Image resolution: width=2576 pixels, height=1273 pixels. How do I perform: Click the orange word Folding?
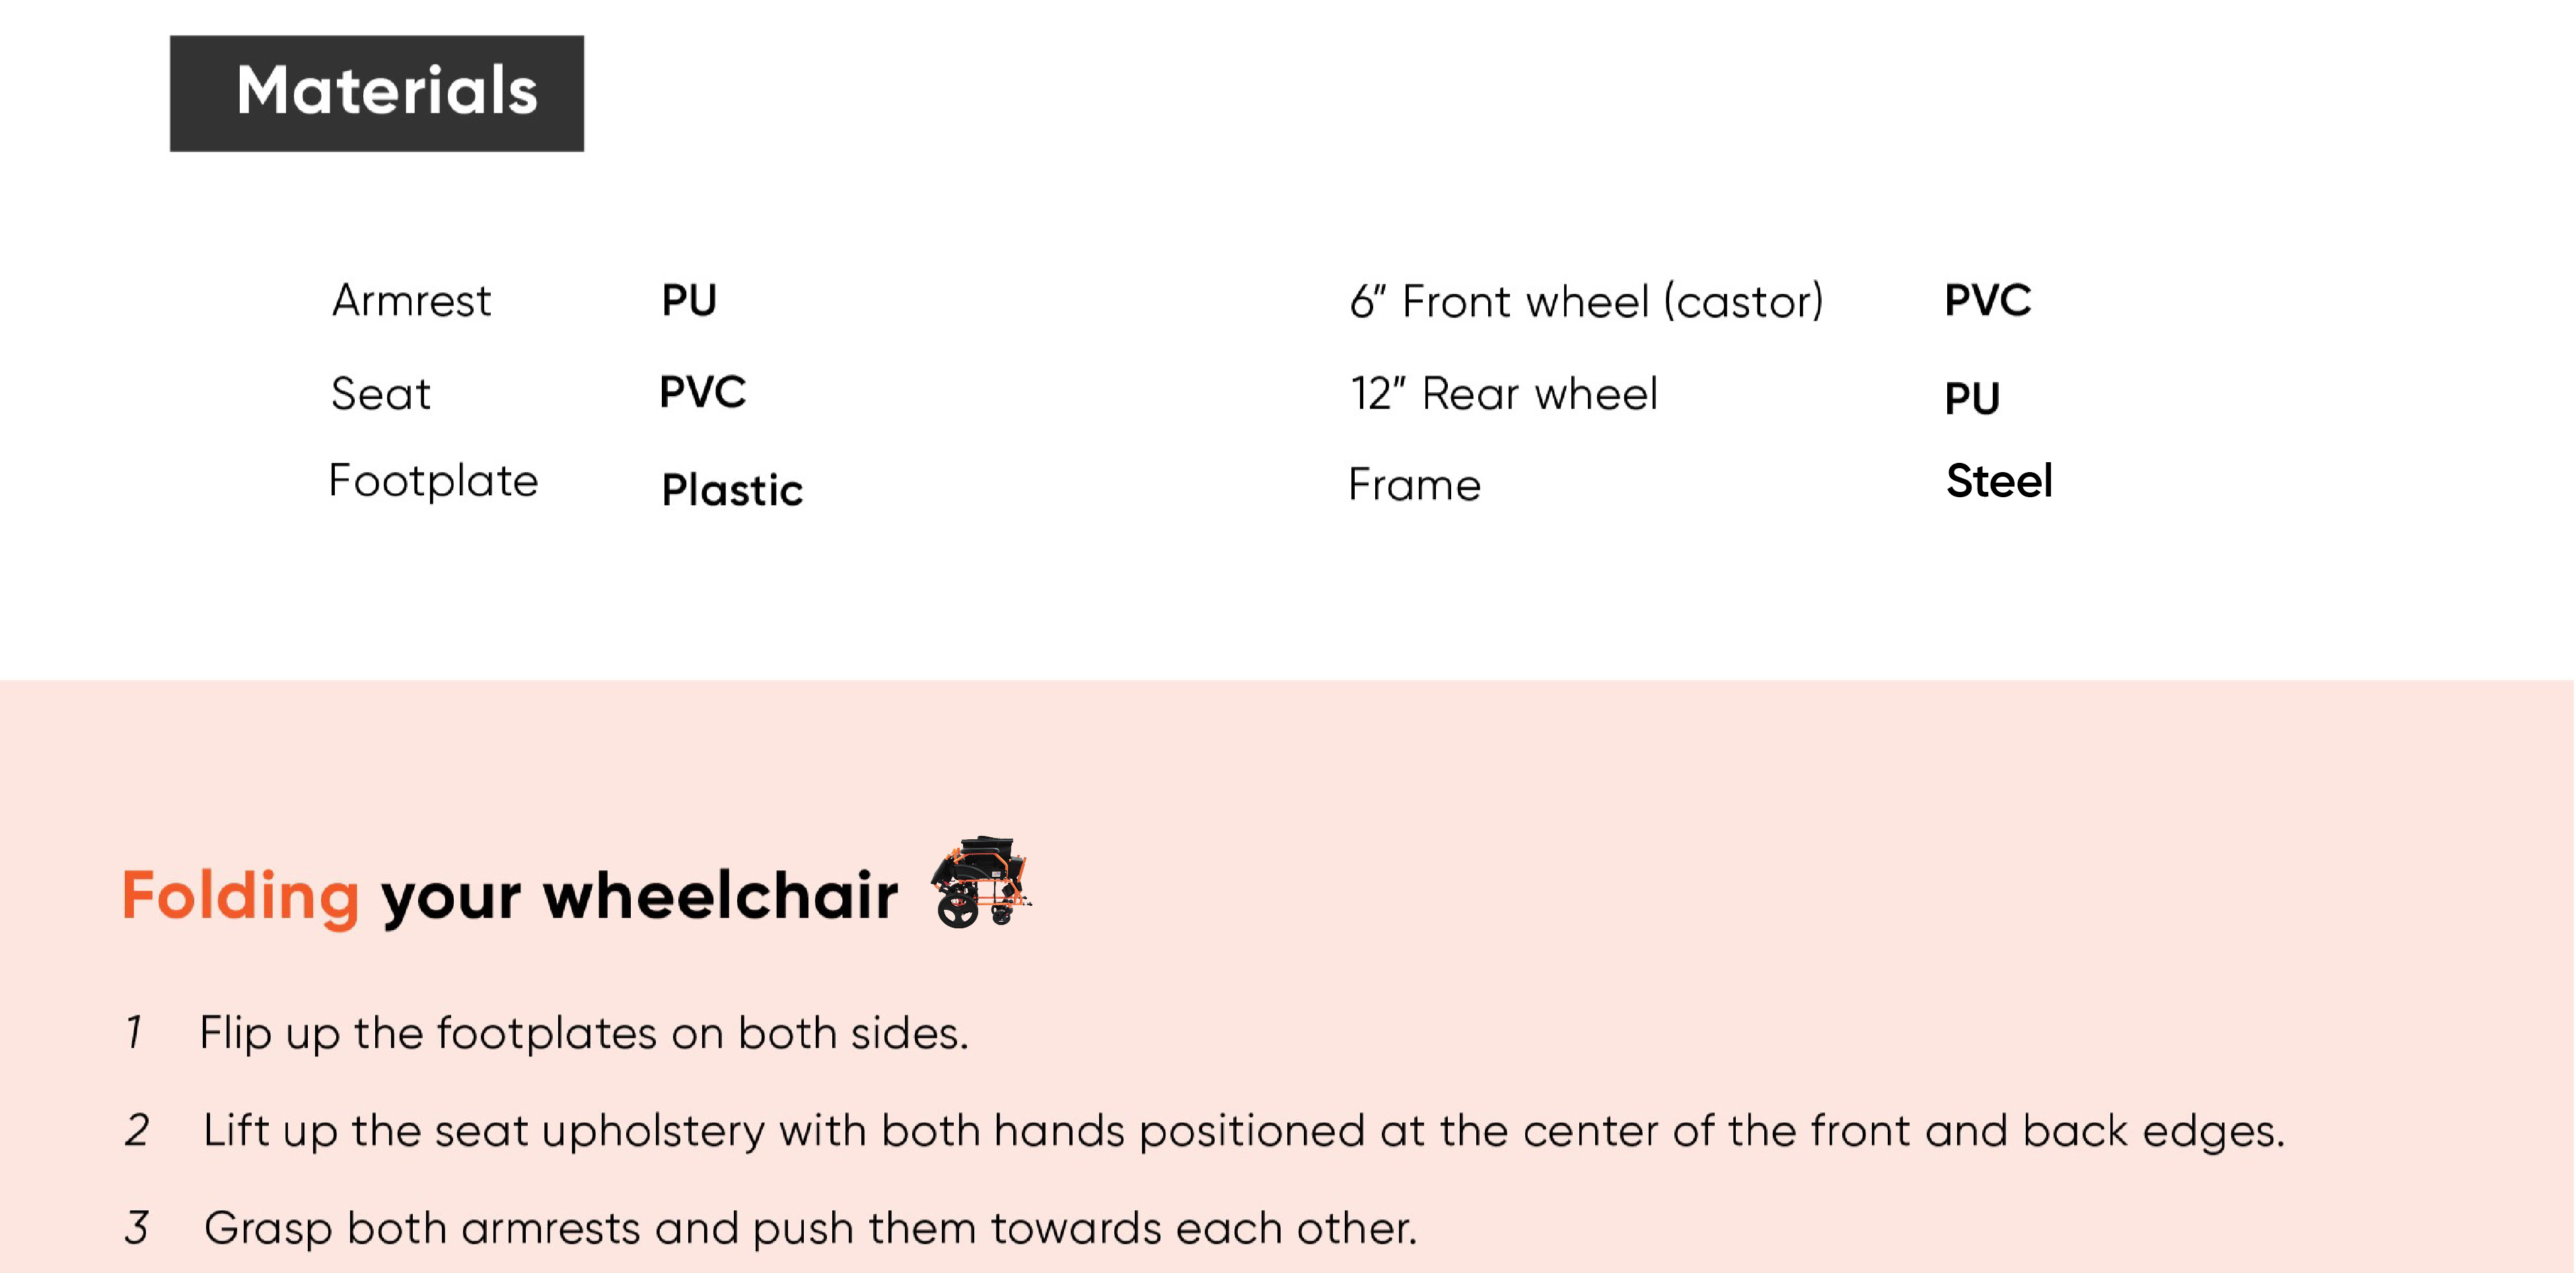point(240,896)
